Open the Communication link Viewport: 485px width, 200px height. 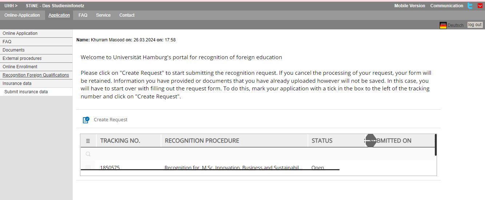[x=446, y=6]
